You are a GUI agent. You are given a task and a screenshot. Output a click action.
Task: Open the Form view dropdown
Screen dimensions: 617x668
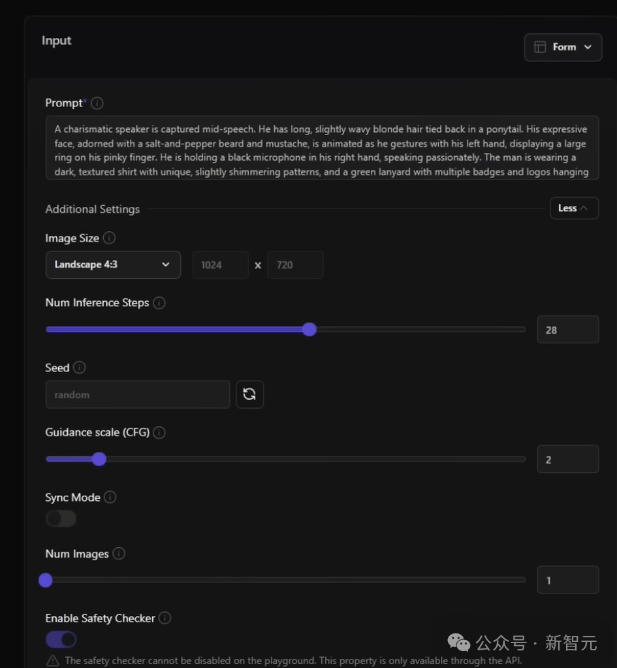click(563, 47)
